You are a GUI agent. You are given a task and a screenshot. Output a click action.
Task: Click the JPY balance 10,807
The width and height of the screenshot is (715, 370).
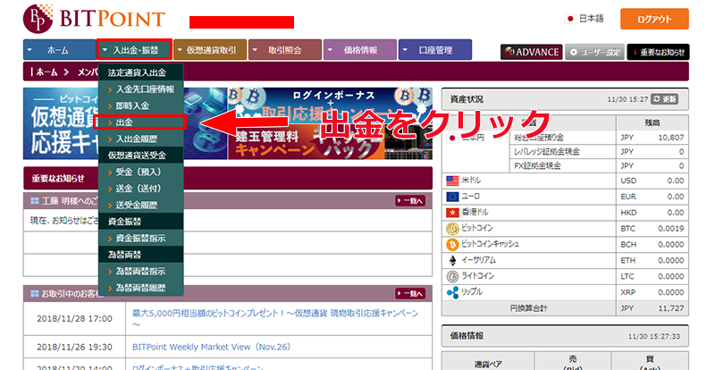pyautogui.click(x=671, y=138)
